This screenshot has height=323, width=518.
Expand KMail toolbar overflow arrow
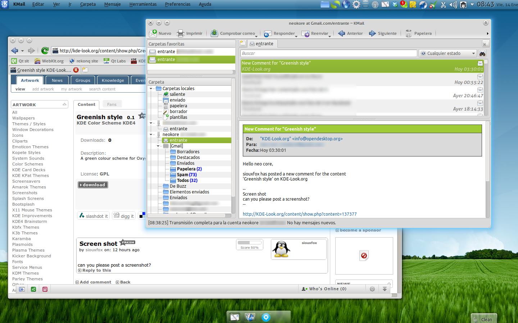[487, 33]
